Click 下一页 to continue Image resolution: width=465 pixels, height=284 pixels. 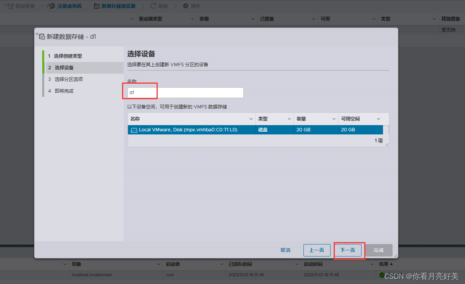click(x=348, y=250)
